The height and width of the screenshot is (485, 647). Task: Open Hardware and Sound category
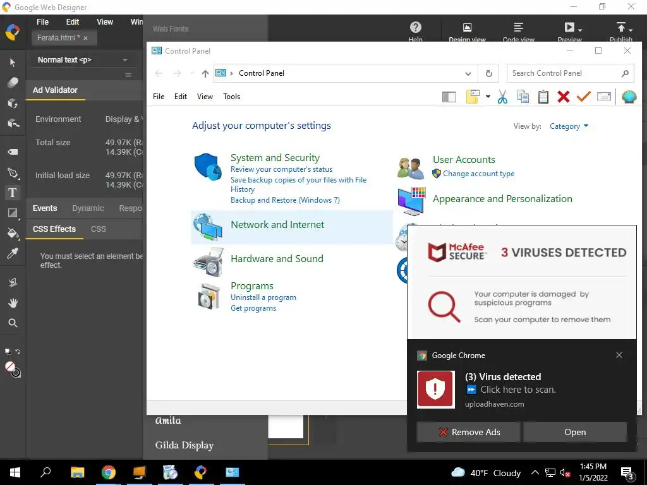[277, 259]
